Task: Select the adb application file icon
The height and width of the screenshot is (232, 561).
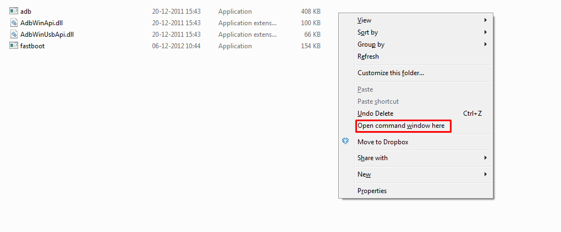Action: click(x=14, y=12)
